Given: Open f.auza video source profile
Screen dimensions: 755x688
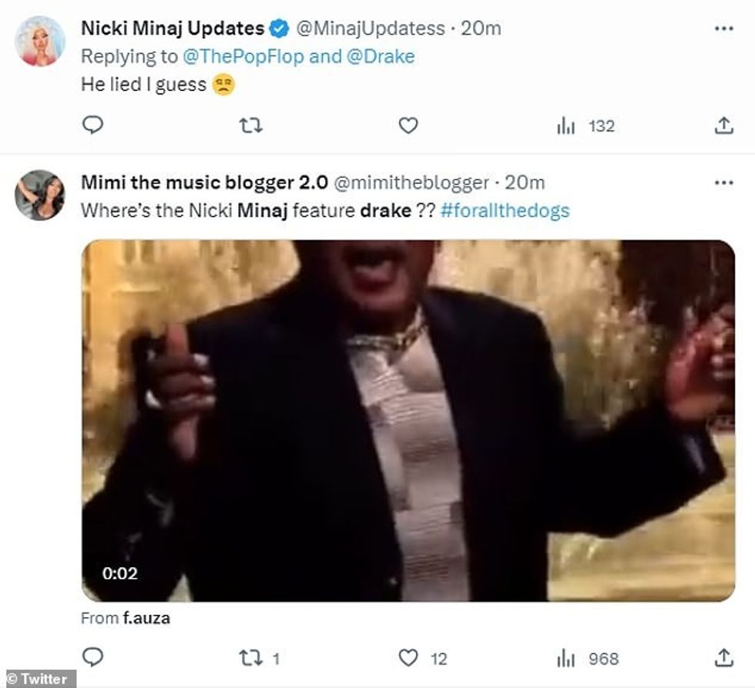Looking at the screenshot, I should pos(146,618).
